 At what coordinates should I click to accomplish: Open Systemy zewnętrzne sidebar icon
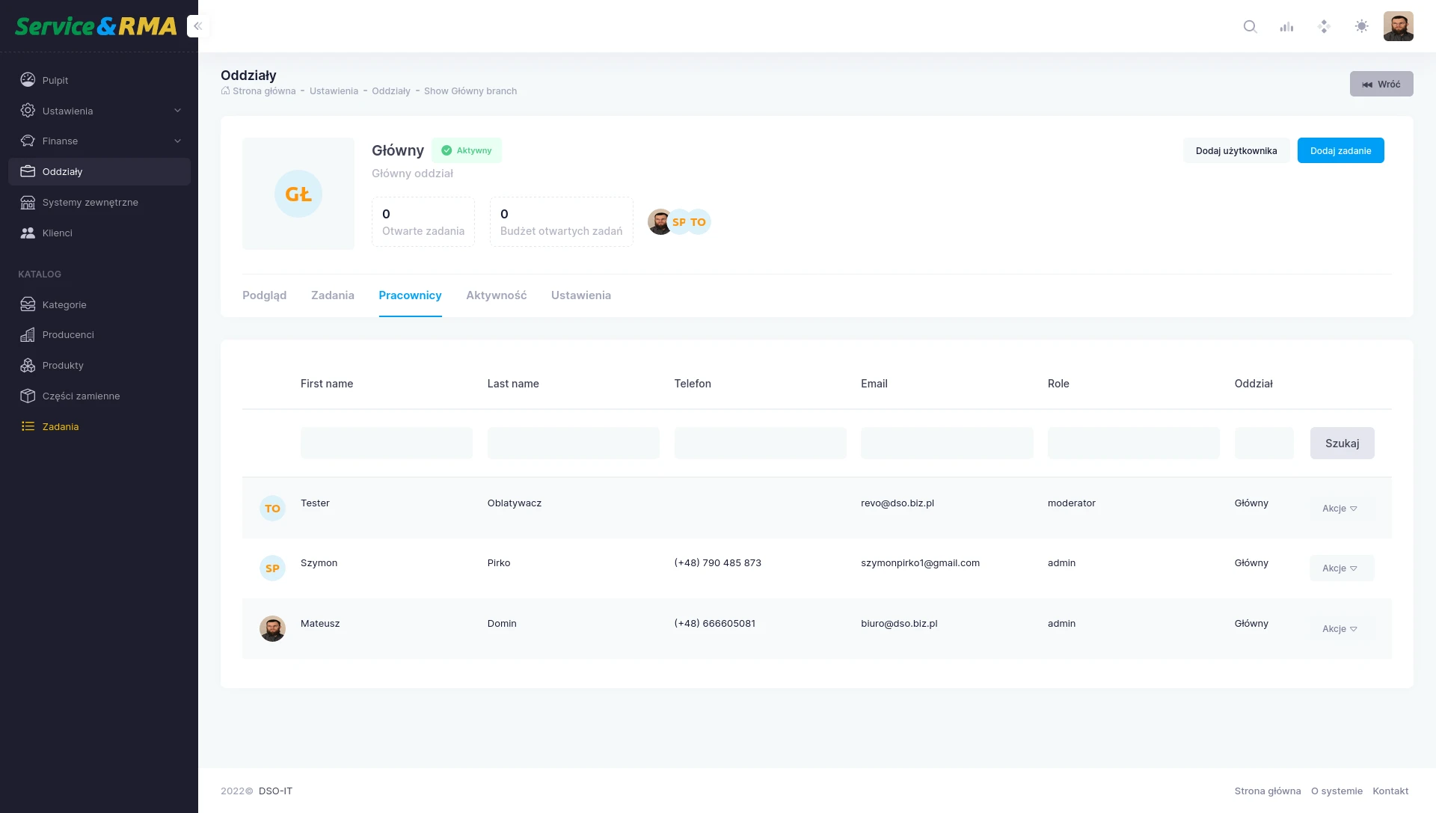point(28,203)
